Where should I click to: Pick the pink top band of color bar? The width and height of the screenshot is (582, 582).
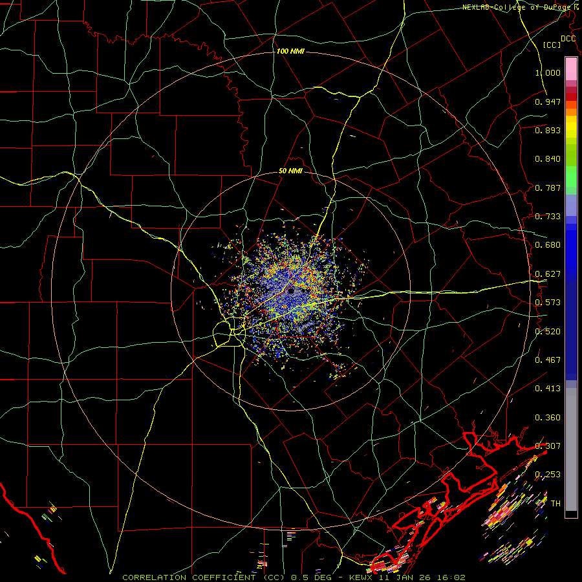[571, 69]
